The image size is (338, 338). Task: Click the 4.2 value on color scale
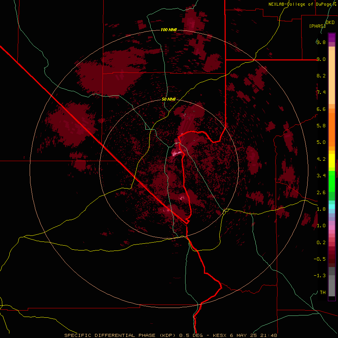pos(321,159)
